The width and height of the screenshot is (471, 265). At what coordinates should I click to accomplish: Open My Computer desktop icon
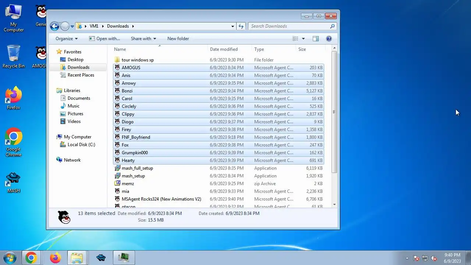coord(14,18)
